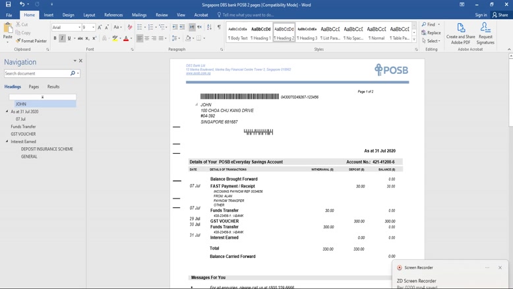Start a numbered list
The width and height of the screenshot is (513, 289).
(150, 27)
